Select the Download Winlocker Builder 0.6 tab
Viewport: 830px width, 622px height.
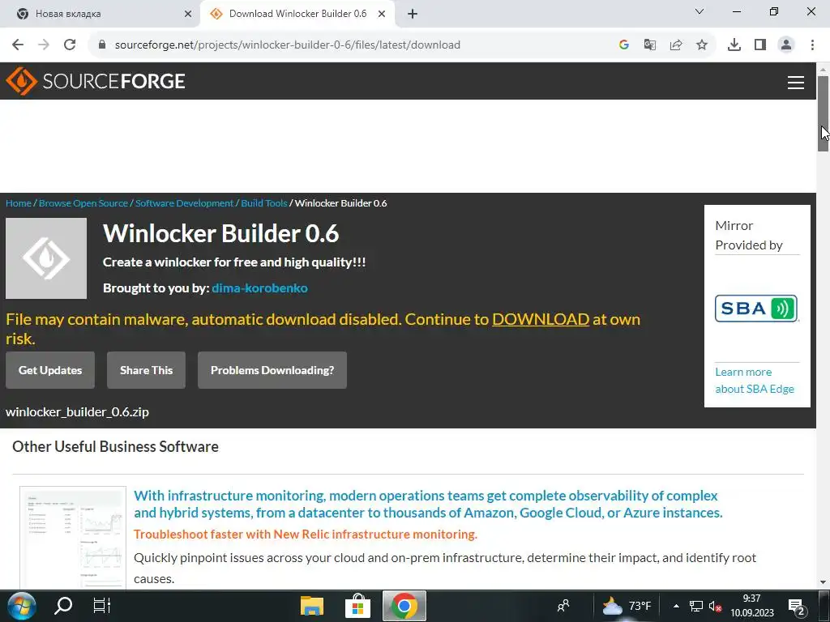(x=297, y=14)
